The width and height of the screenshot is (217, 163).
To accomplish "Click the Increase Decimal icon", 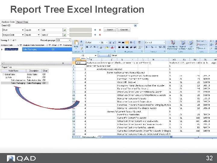I will [x=160, y=47].
